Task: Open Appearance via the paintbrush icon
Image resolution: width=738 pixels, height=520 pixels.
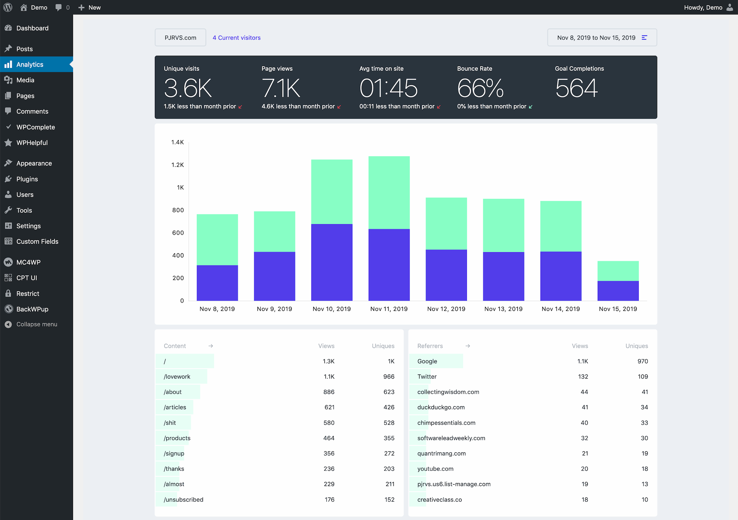Action: 8,163
